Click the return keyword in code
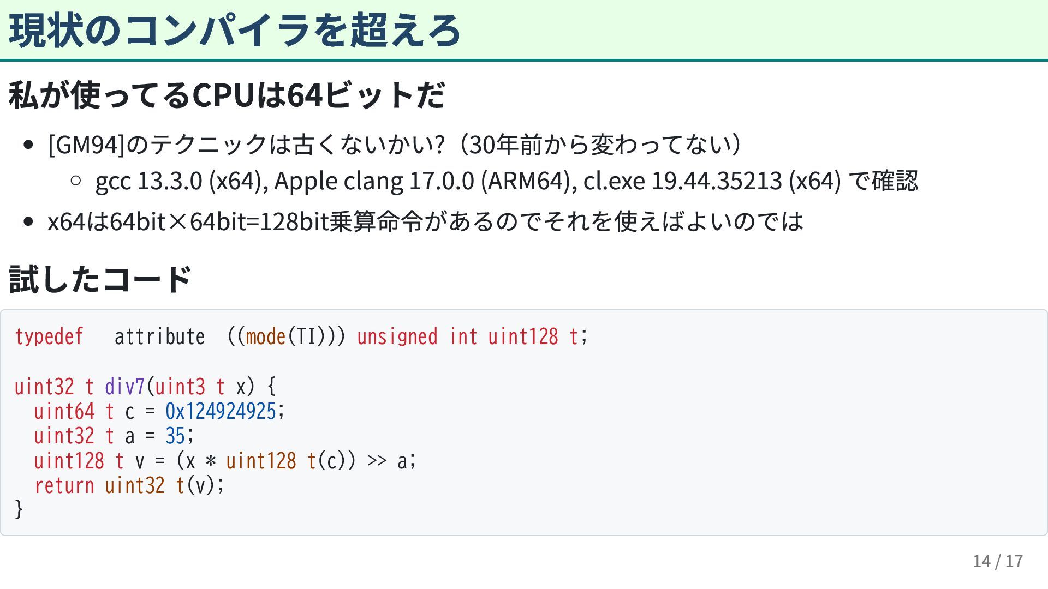Viewport: 1048px width, 589px height. click(64, 485)
